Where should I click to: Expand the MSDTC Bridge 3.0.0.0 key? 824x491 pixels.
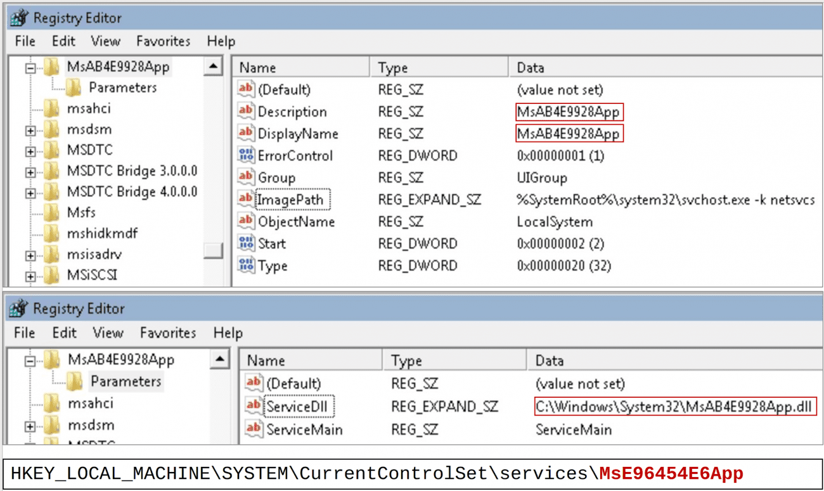30,172
